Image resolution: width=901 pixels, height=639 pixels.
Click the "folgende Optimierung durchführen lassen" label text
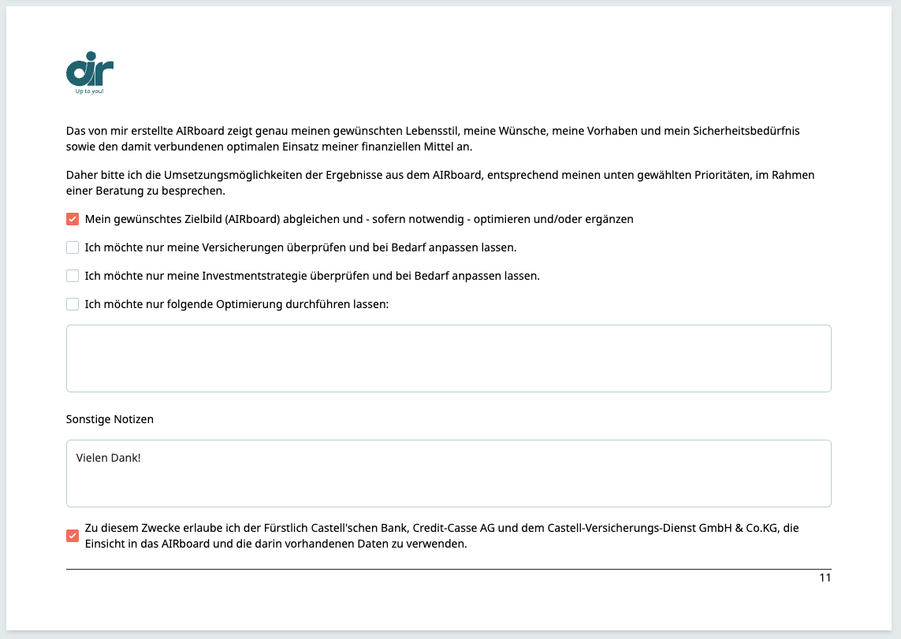click(236, 304)
